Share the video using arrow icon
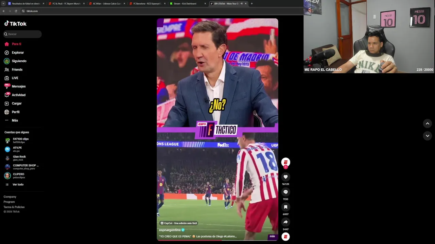Image resolution: width=435 pixels, height=244 pixels. pyautogui.click(x=285, y=222)
